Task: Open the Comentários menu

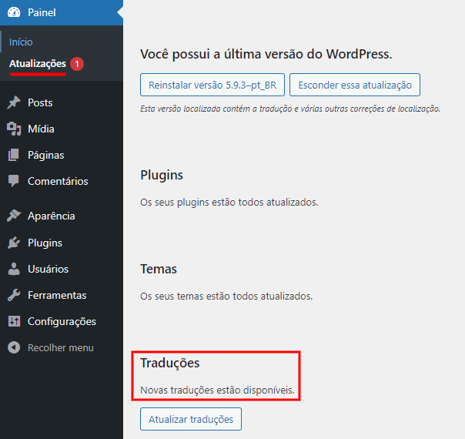Action: click(x=62, y=181)
